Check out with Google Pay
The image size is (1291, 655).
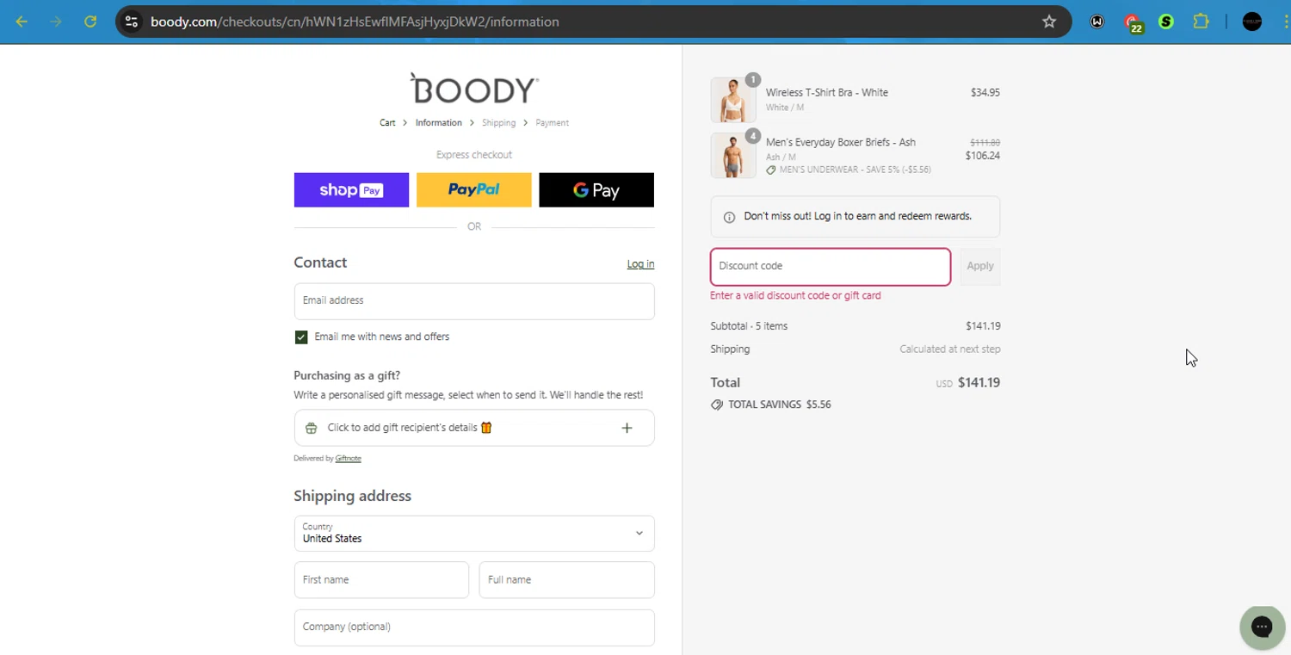click(x=596, y=190)
